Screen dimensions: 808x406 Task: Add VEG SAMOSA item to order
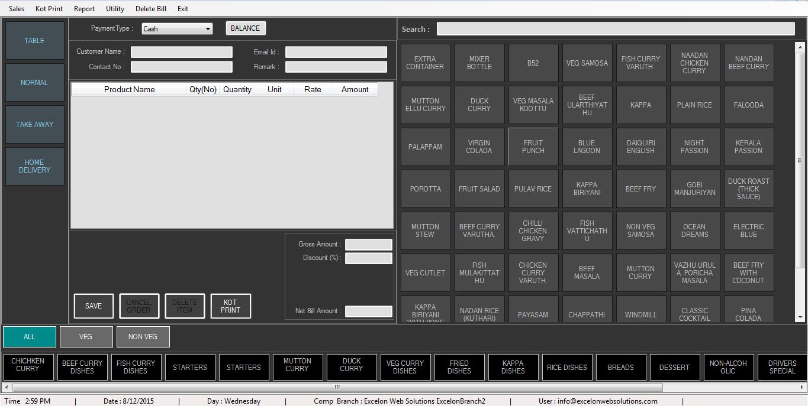[587, 63]
